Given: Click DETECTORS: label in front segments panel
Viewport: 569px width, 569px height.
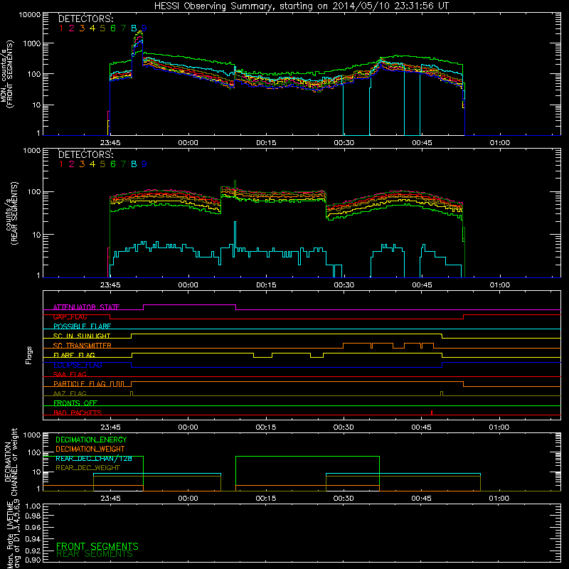Looking at the screenshot, I should (x=85, y=18).
